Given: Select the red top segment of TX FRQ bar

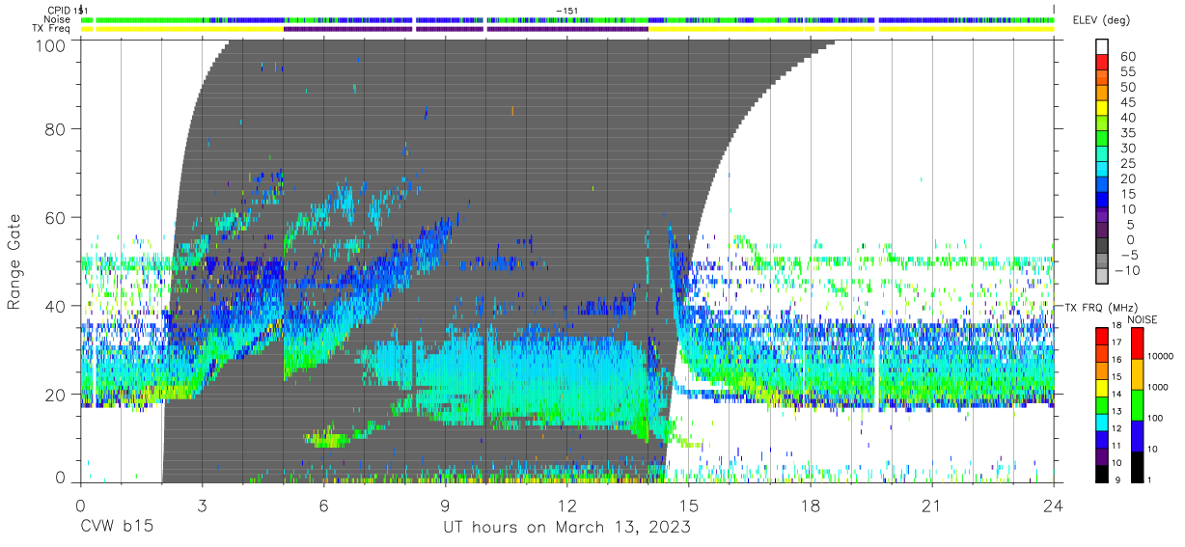Looking at the screenshot, I should pyautogui.click(x=1102, y=336).
